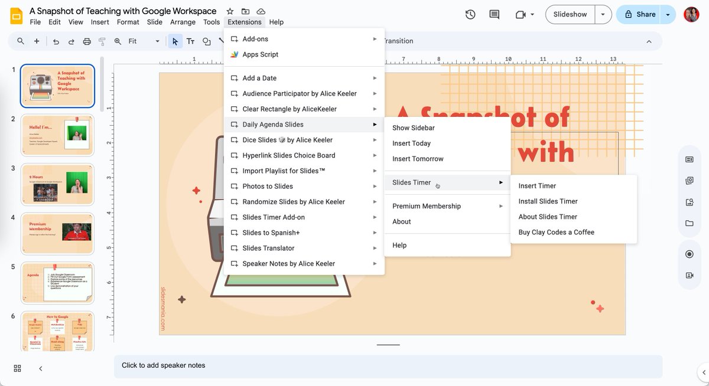The width and height of the screenshot is (709, 386).
Task: Select the shape tool
Action: pos(206,41)
